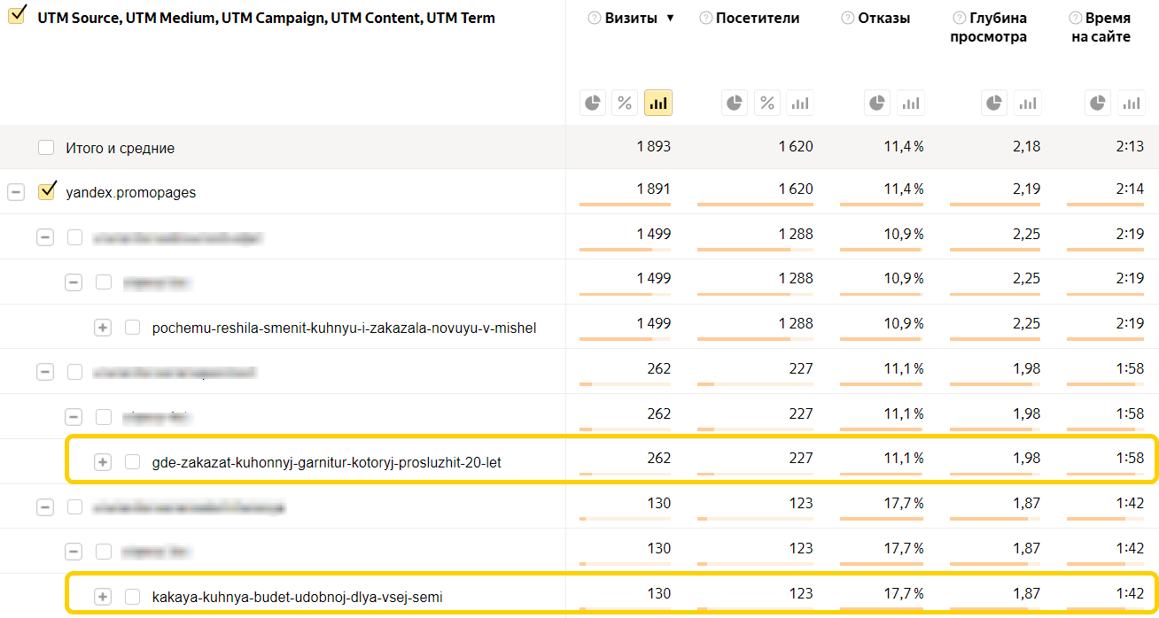Image resolution: width=1159 pixels, height=618 pixels.
Task: Show pie chart for Время на сайте
Action: (x=1099, y=103)
